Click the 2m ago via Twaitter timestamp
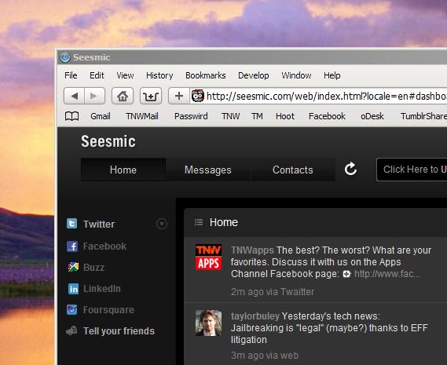Image resolution: width=447 pixels, height=365 pixels. (273, 292)
